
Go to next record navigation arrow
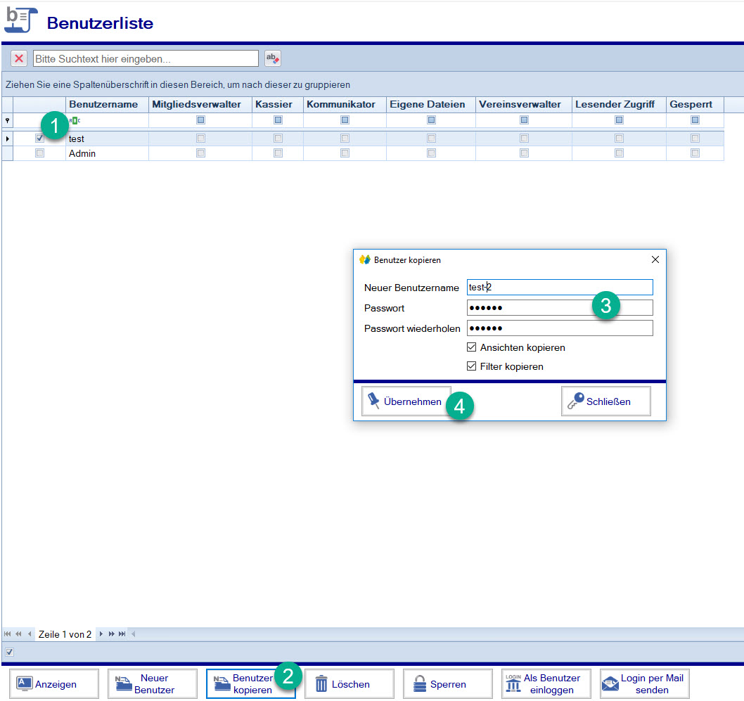pyautogui.click(x=101, y=634)
